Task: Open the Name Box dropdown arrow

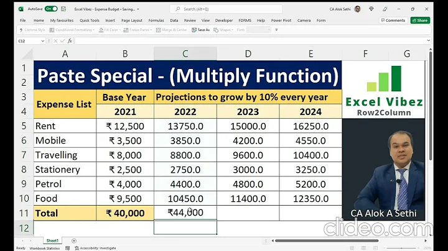Action: coord(42,41)
